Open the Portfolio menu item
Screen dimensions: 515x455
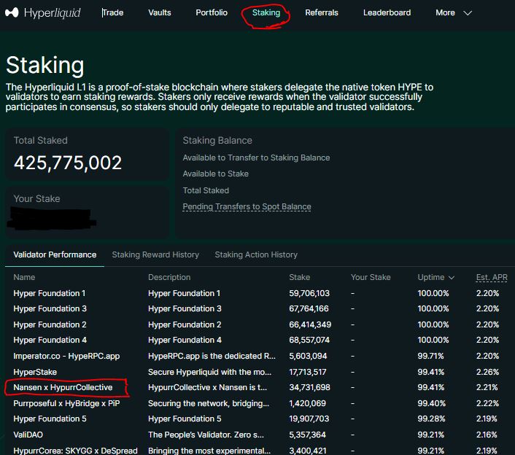(x=212, y=13)
